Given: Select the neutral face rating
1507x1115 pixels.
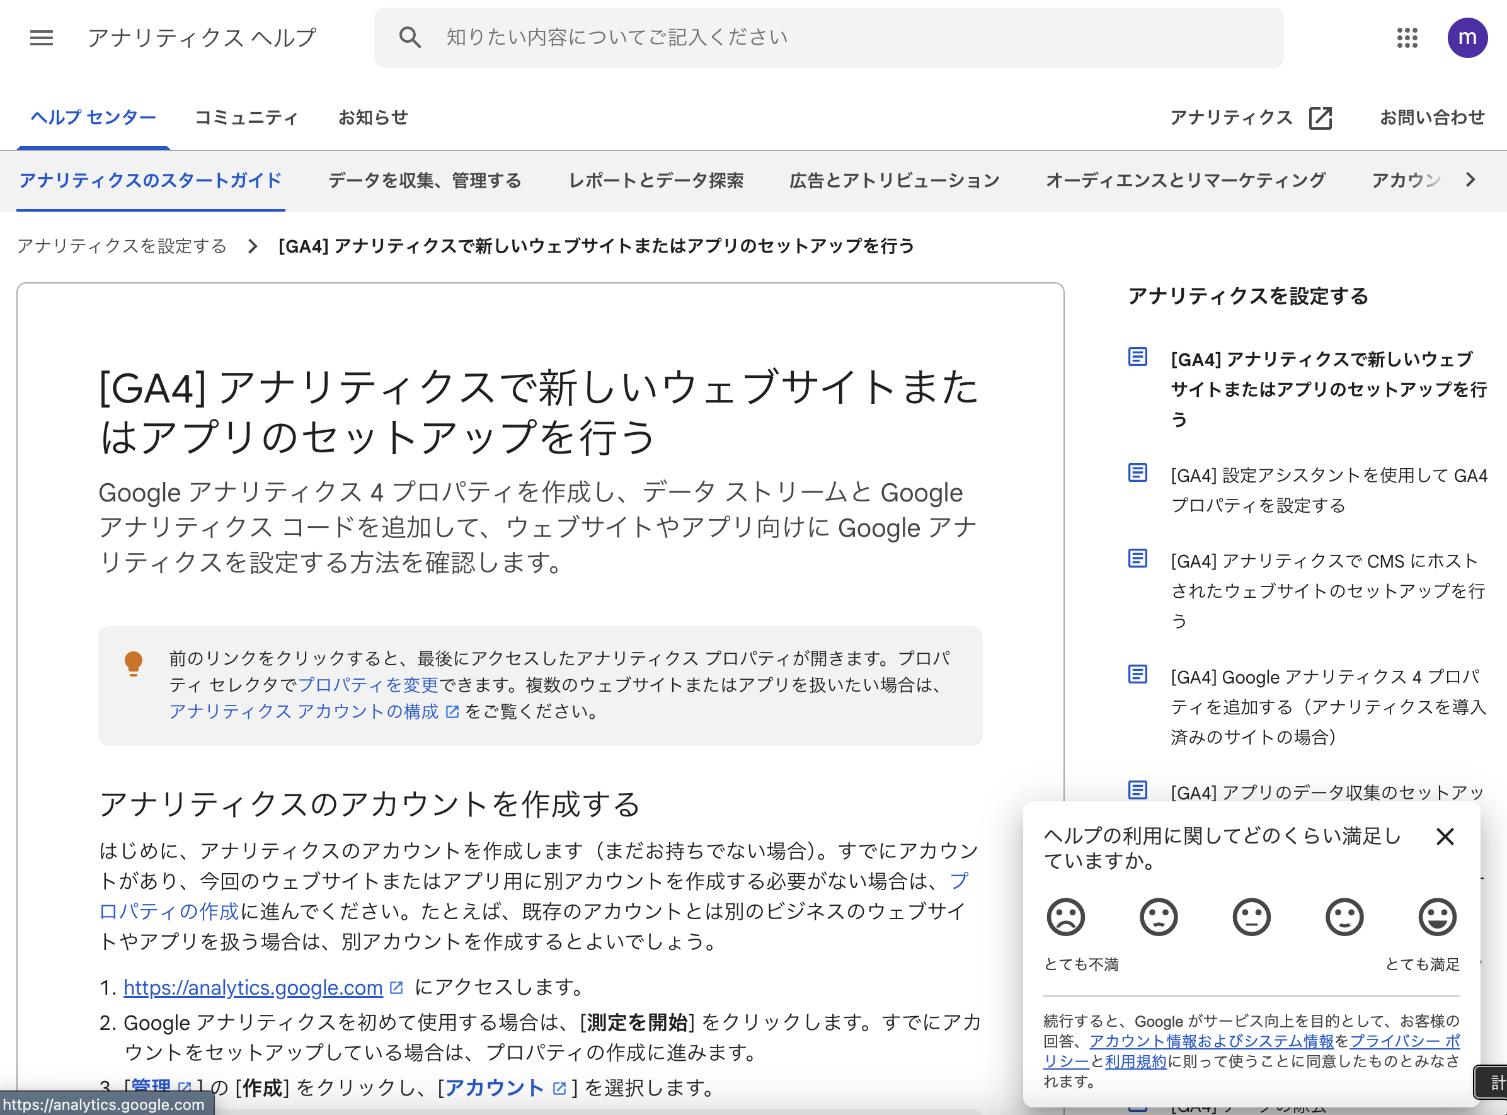Looking at the screenshot, I should (1251, 917).
